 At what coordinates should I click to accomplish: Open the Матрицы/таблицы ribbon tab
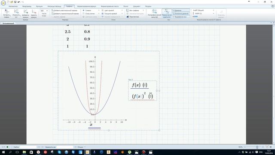pyautogui.click(x=55, y=6)
